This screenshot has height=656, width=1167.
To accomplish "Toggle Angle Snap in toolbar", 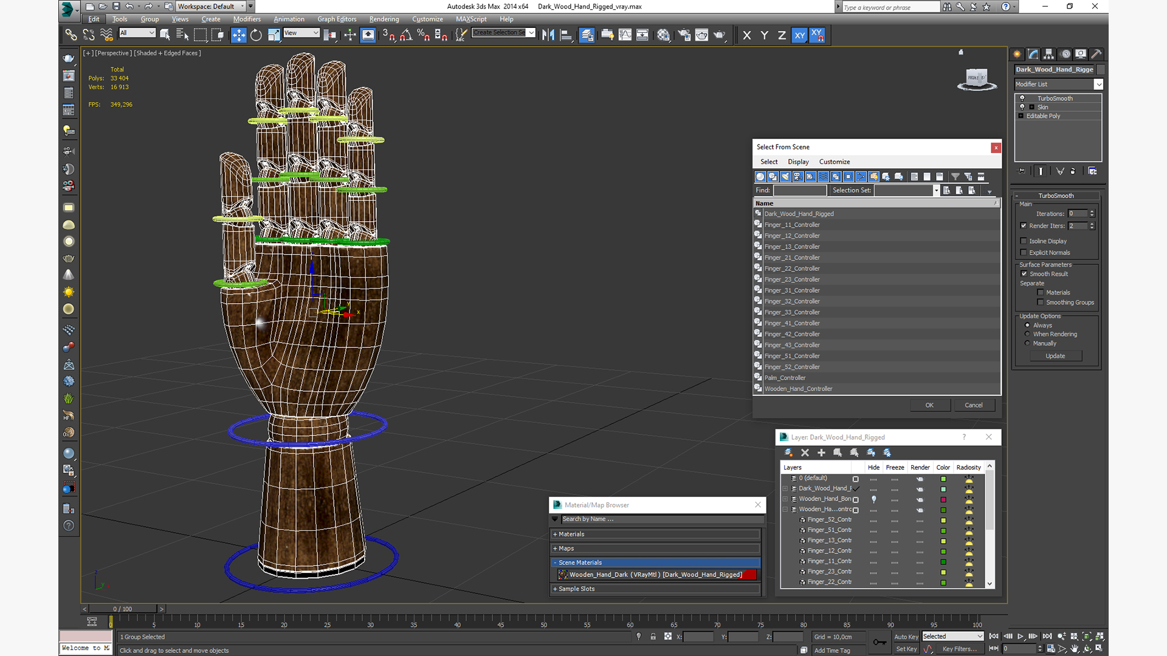I will click(x=405, y=35).
